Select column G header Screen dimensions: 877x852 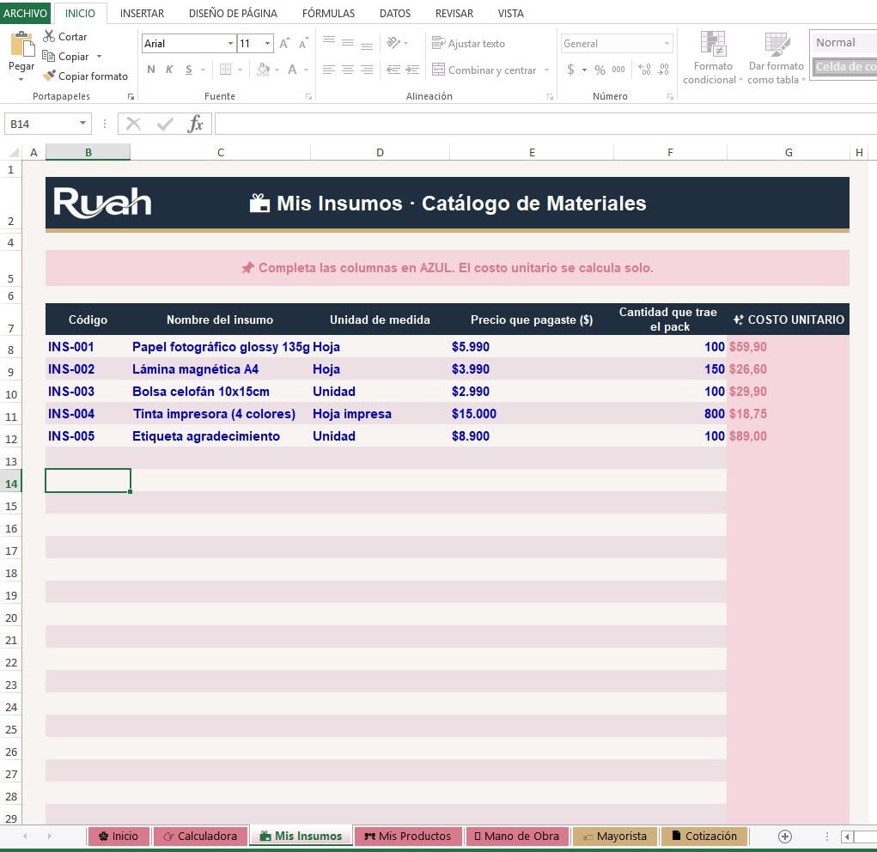[788, 152]
